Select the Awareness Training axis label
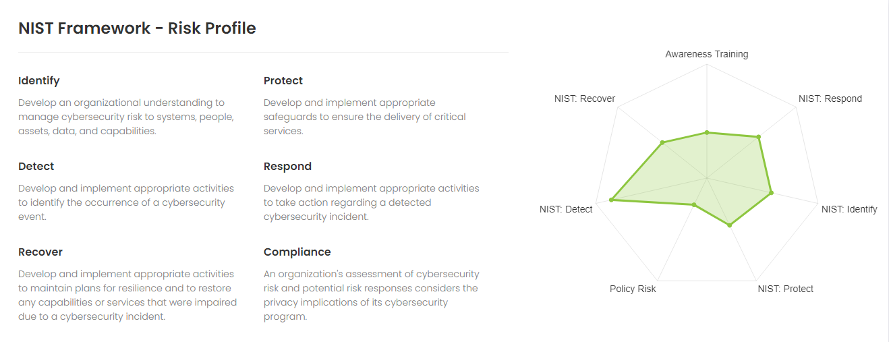 [x=707, y=54]
